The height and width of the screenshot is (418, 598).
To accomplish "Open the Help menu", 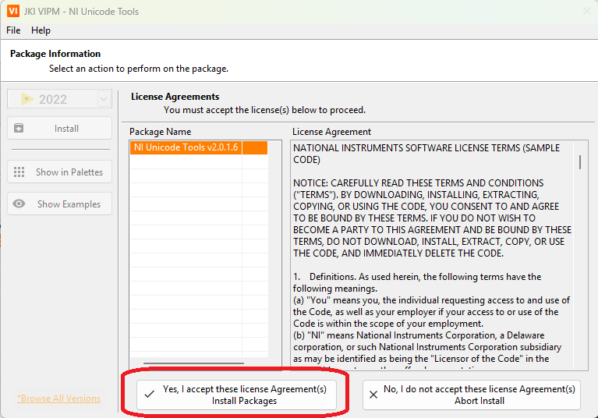I will point(41,30).
